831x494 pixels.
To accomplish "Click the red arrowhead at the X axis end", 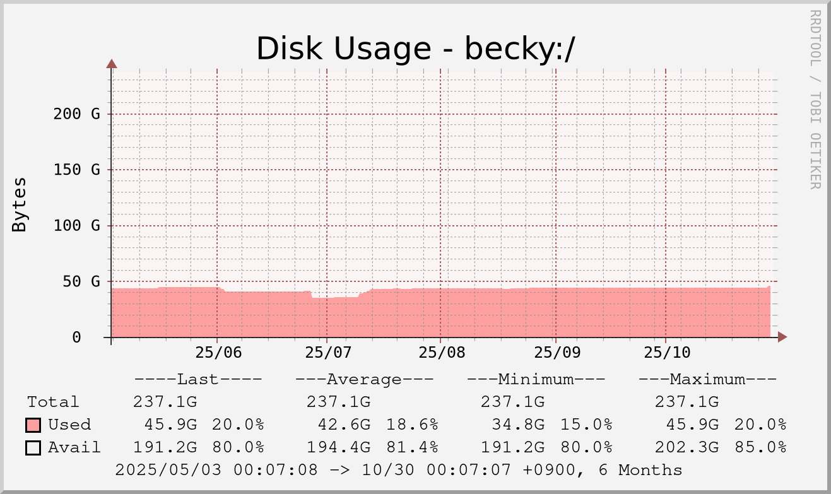I will pos(782,337).
